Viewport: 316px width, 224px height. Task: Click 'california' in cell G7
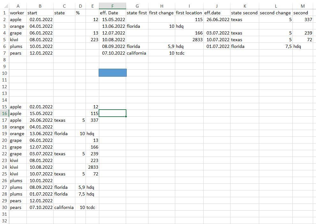[136, 53]
